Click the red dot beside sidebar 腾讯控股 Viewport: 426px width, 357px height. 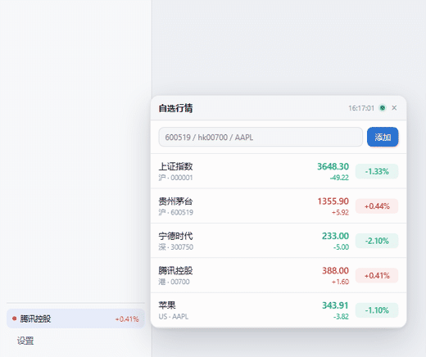click(x=14, y=319)
